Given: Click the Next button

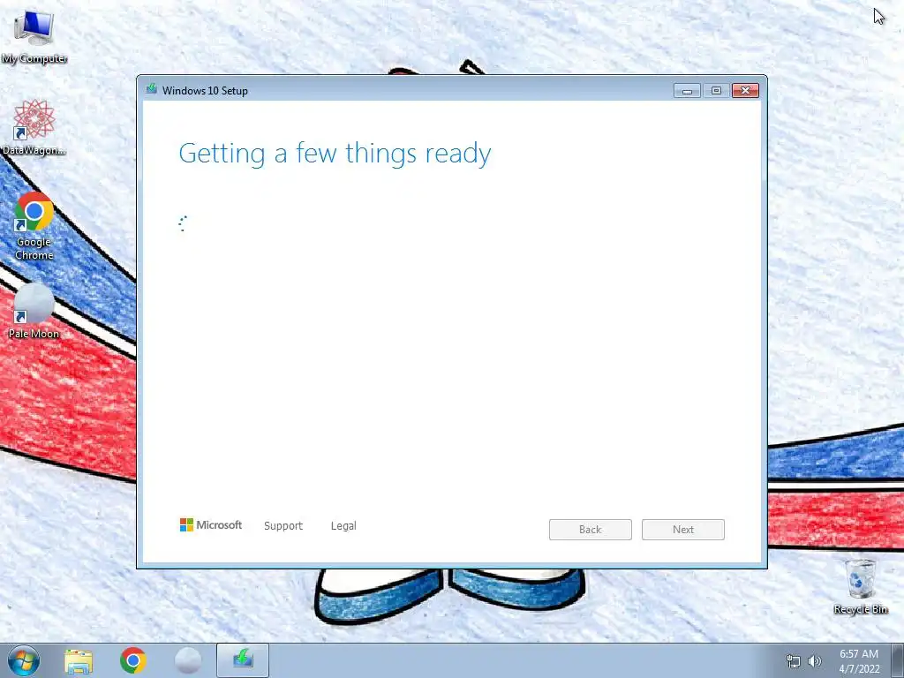Looking at the screenshot, I should coord(683,530).
